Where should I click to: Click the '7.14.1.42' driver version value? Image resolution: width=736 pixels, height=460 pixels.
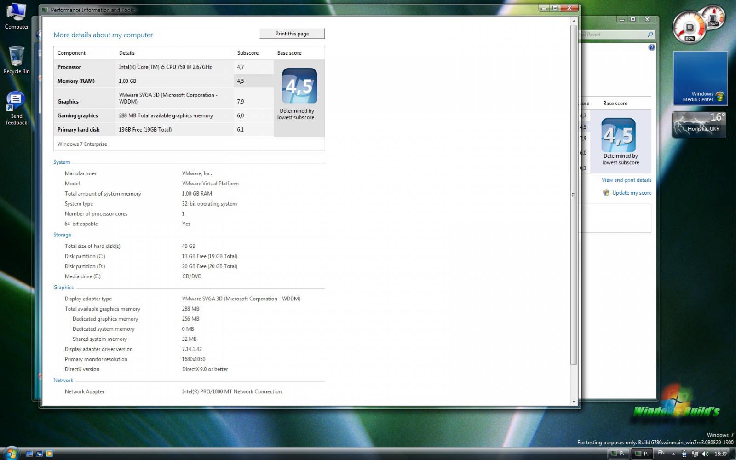coord(192,349)
